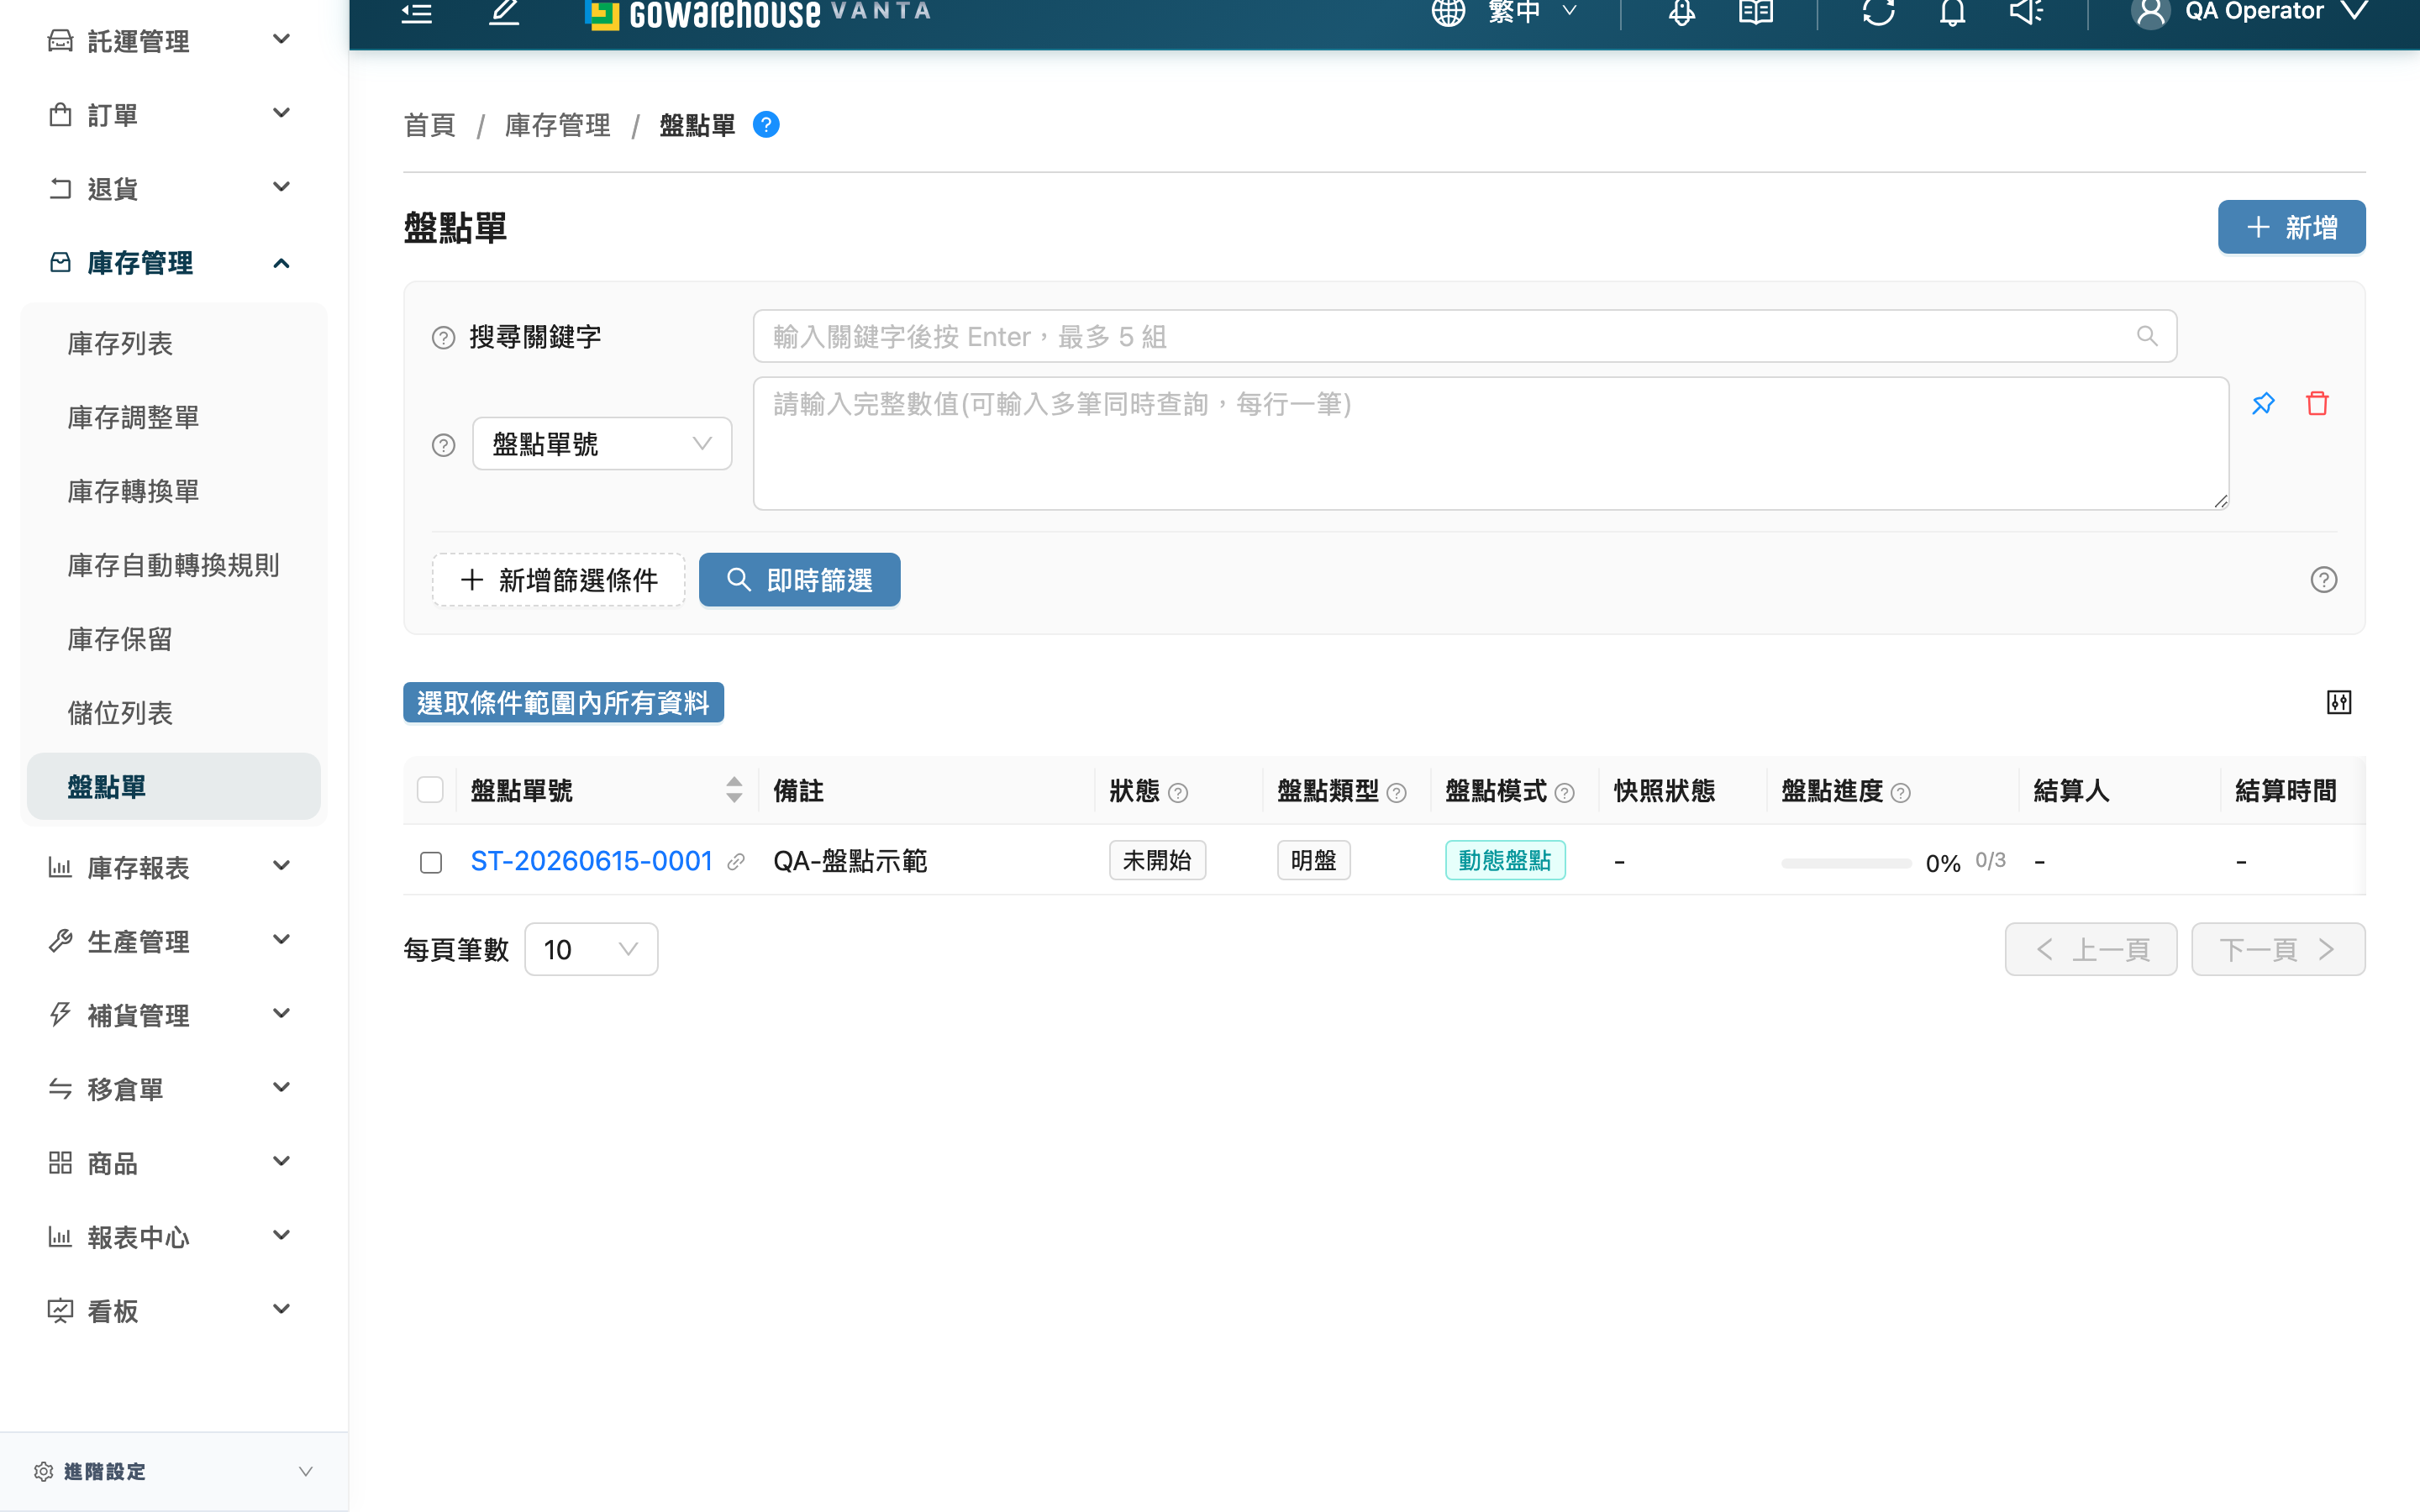
Task: Expand 商品 menu
Action: 174,1162
